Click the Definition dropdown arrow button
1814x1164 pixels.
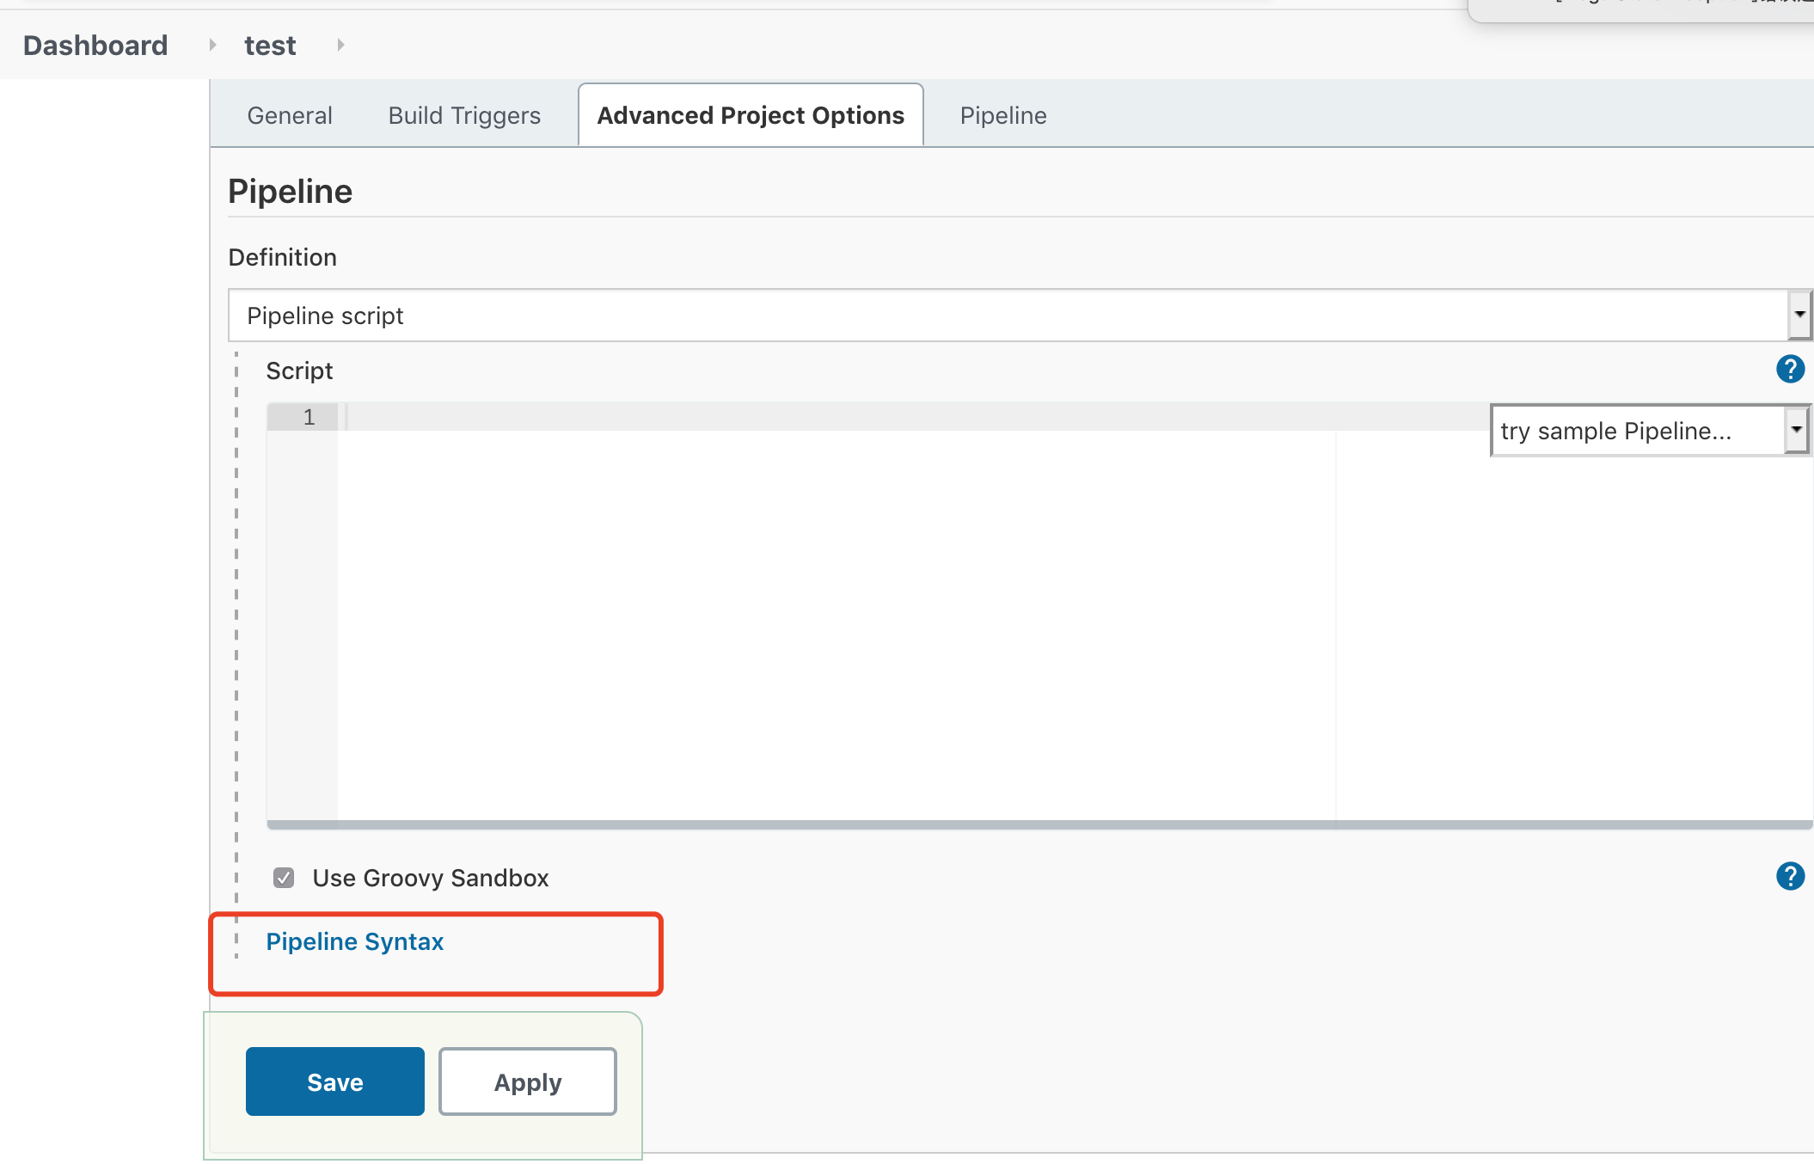[x=1799, y=315]
